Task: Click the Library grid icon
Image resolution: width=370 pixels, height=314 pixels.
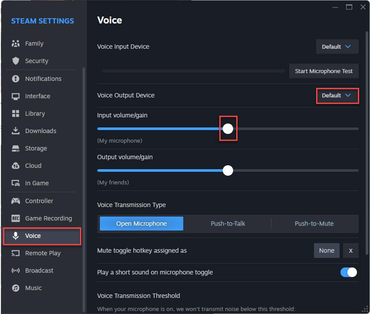Action: pos(16,114)
